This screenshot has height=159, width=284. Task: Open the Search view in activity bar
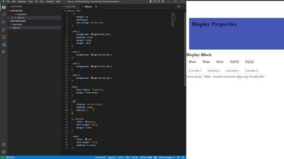pos(4,15)
